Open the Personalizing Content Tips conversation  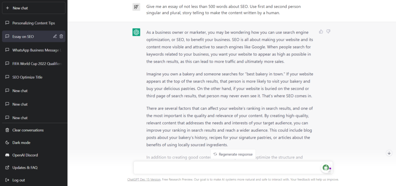pyautogui.click(x=34, y=23)
